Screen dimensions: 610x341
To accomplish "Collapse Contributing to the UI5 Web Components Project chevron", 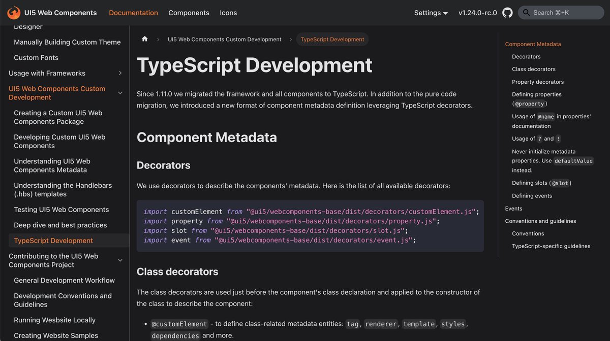I will click(x=120, y=260).
